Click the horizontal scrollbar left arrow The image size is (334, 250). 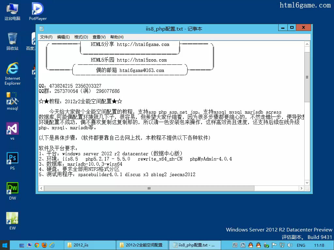pos(41,188)
